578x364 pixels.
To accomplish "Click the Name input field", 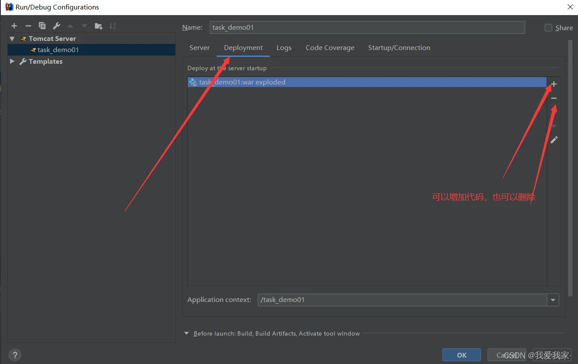I will (367, 28).
